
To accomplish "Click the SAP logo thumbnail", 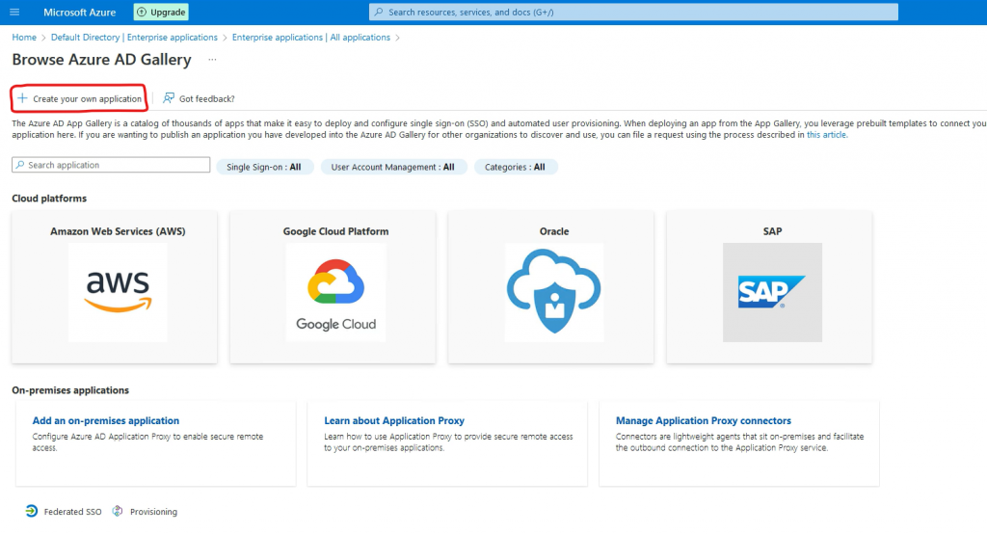I will click(x=772, y=292).
